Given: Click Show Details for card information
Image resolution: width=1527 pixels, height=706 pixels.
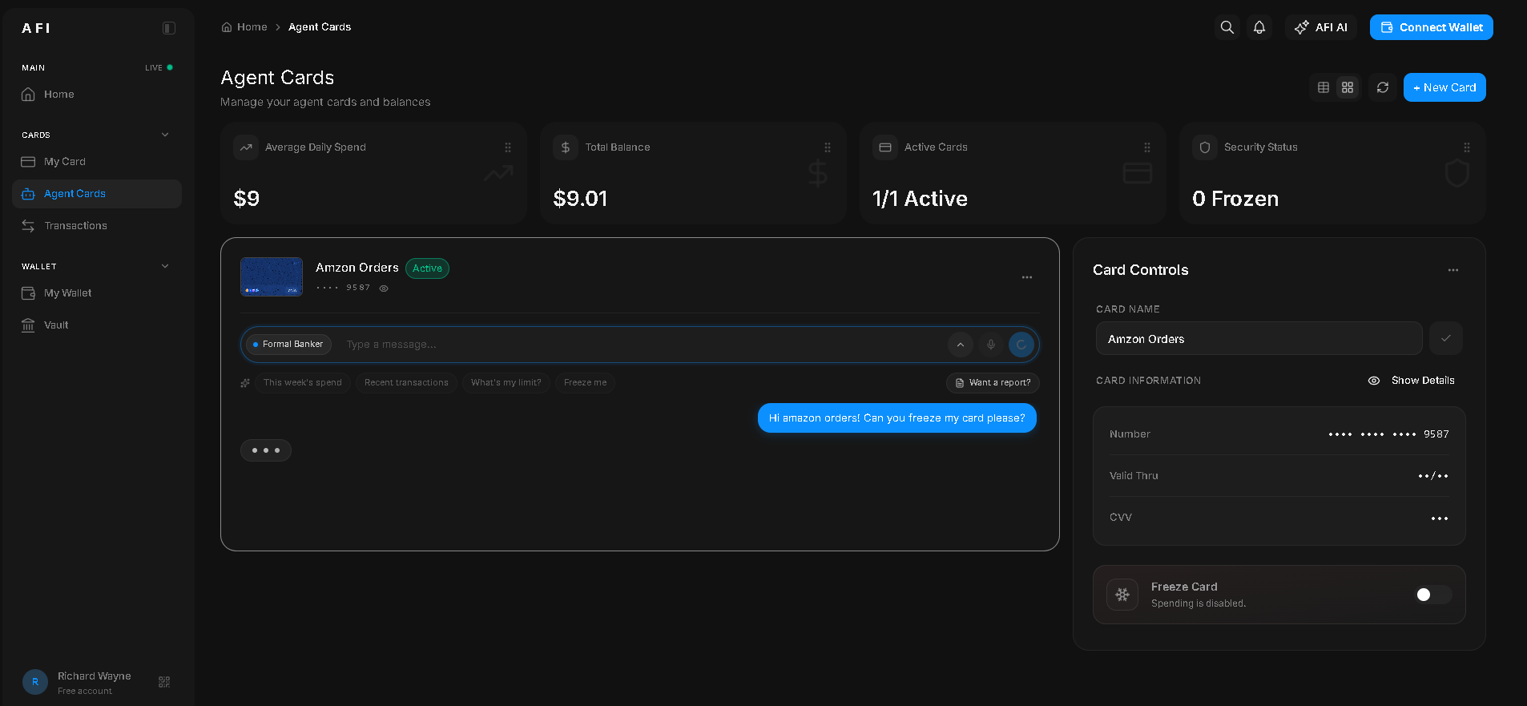Looking at the screenshot, I should click(1412, 381).
